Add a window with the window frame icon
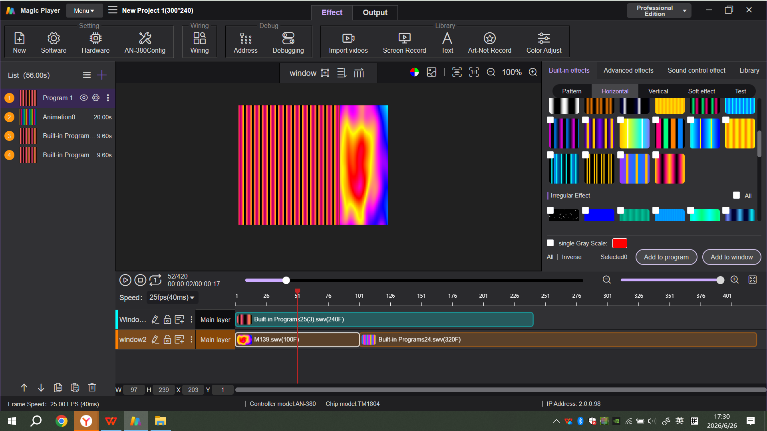 click(325, 73)
